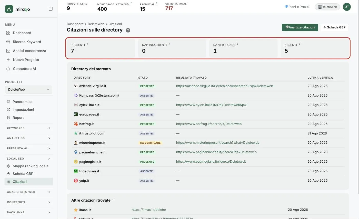Click the Connettore AI robot icon
The height and width of the screenshot is (219, 359).
[8, 69]
